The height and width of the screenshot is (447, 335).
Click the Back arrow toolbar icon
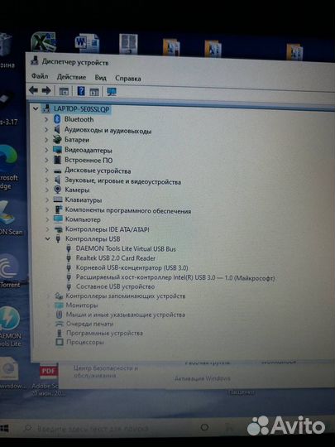point(33,91)
